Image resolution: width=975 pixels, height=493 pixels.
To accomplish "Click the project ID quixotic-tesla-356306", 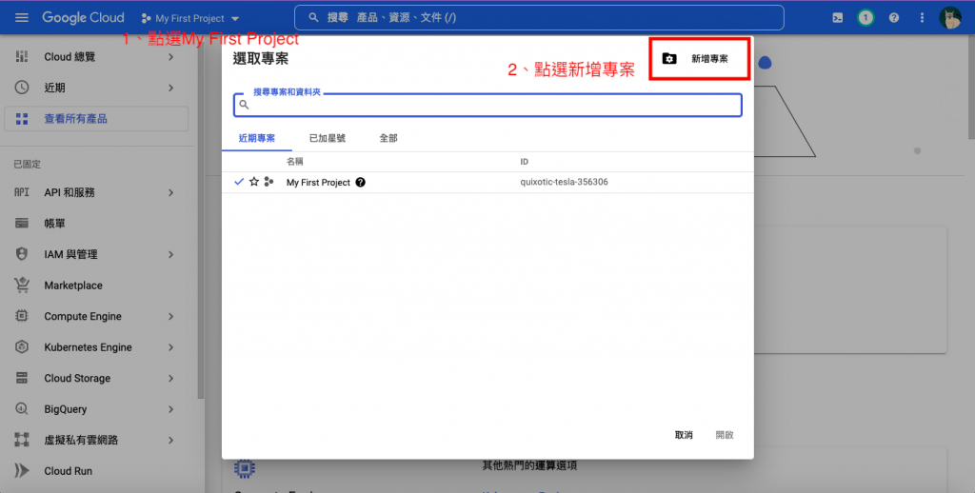I will coord(564,182).
